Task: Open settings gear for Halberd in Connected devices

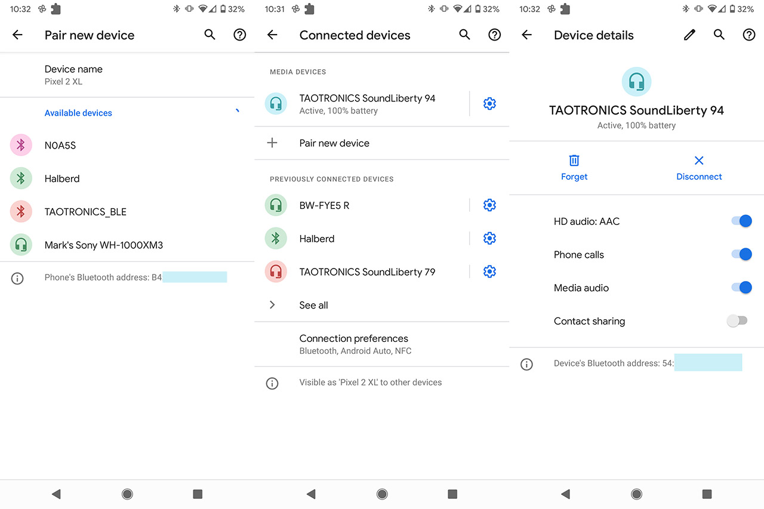Action: [x=489, y=239]
